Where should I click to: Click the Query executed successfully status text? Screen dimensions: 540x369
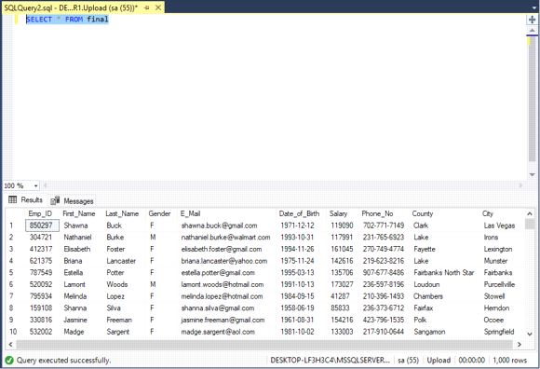click(63, 361)
